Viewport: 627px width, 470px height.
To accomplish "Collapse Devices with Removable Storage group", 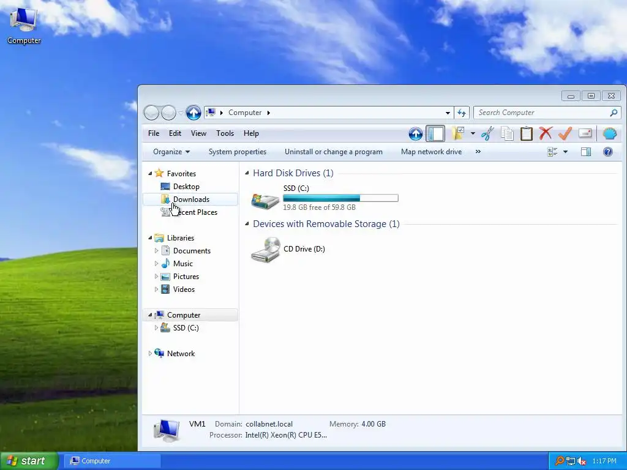I will point(247,224).
